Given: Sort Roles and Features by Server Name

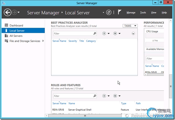Looking at the screenshot, I should pyautogui.click(x=59, y=103).
